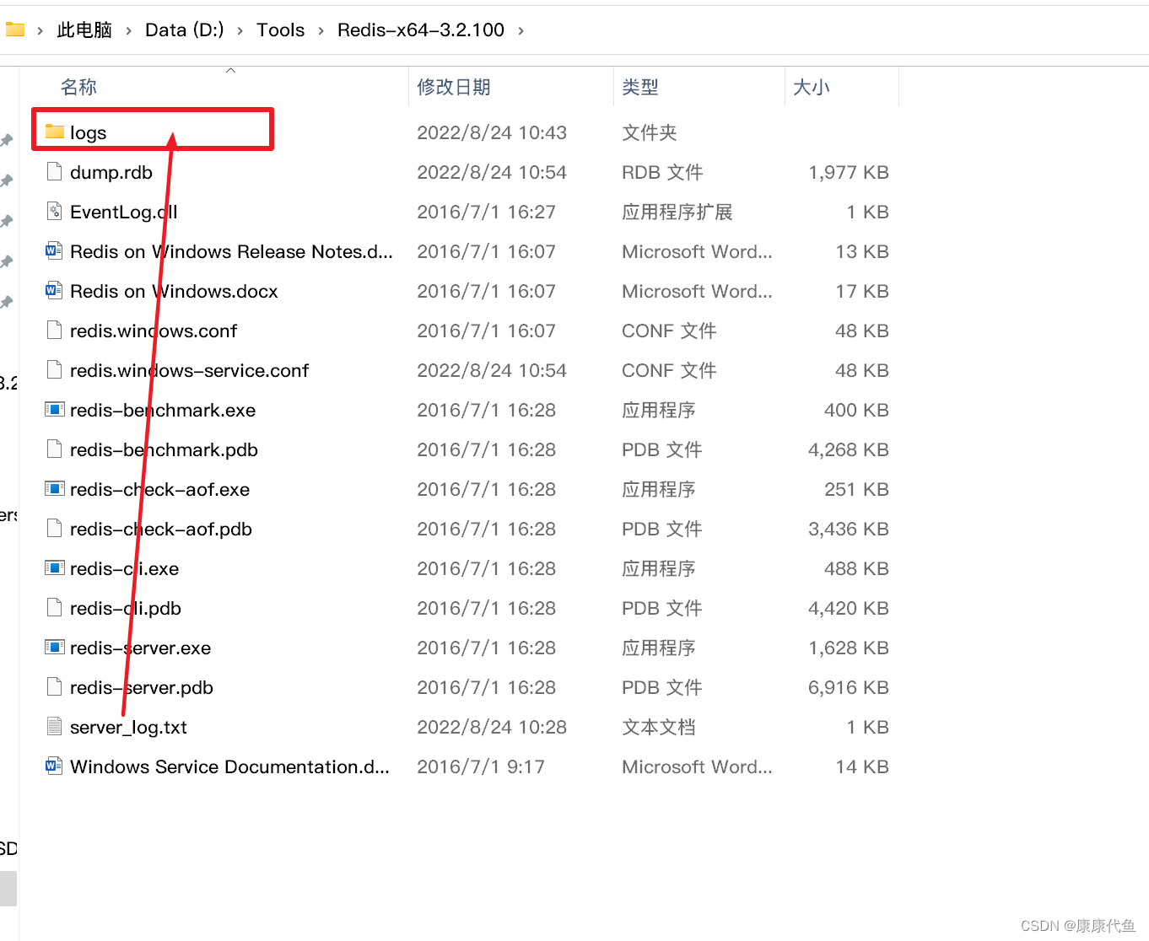
Task: Select Redis-x64-3.2.100 in the address bar
Action: coord(421,30)
